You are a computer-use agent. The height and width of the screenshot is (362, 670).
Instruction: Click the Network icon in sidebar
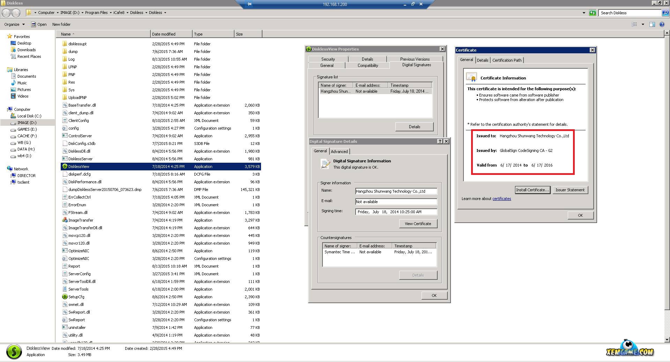coord(10,169)
